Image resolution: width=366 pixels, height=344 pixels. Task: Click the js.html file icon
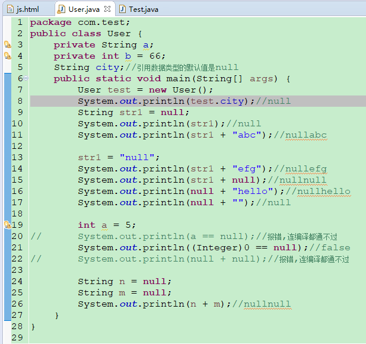tap(10, 9)
